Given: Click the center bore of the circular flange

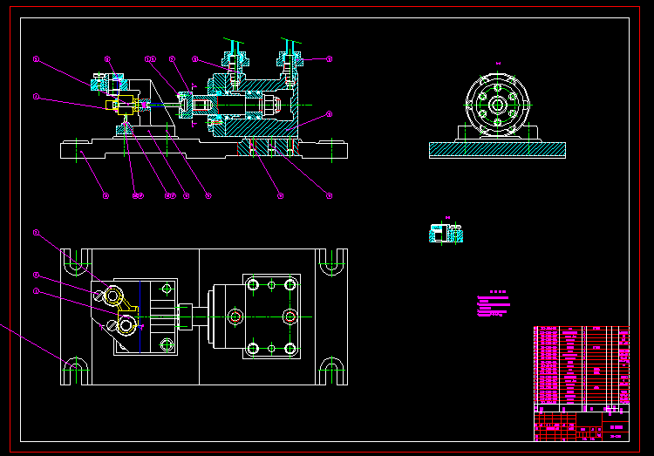Looking at the screenshot, I should pyautogui.click(x=498, y=105).
